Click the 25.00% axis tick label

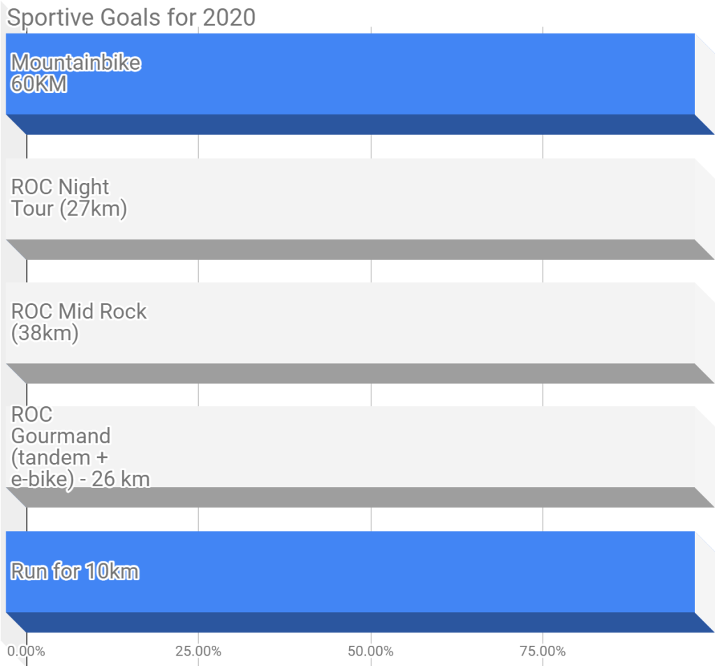pos(198,652)
